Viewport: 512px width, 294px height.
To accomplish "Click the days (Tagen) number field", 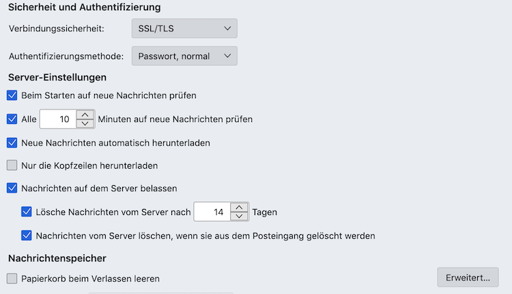I will (x=212, y=212).
